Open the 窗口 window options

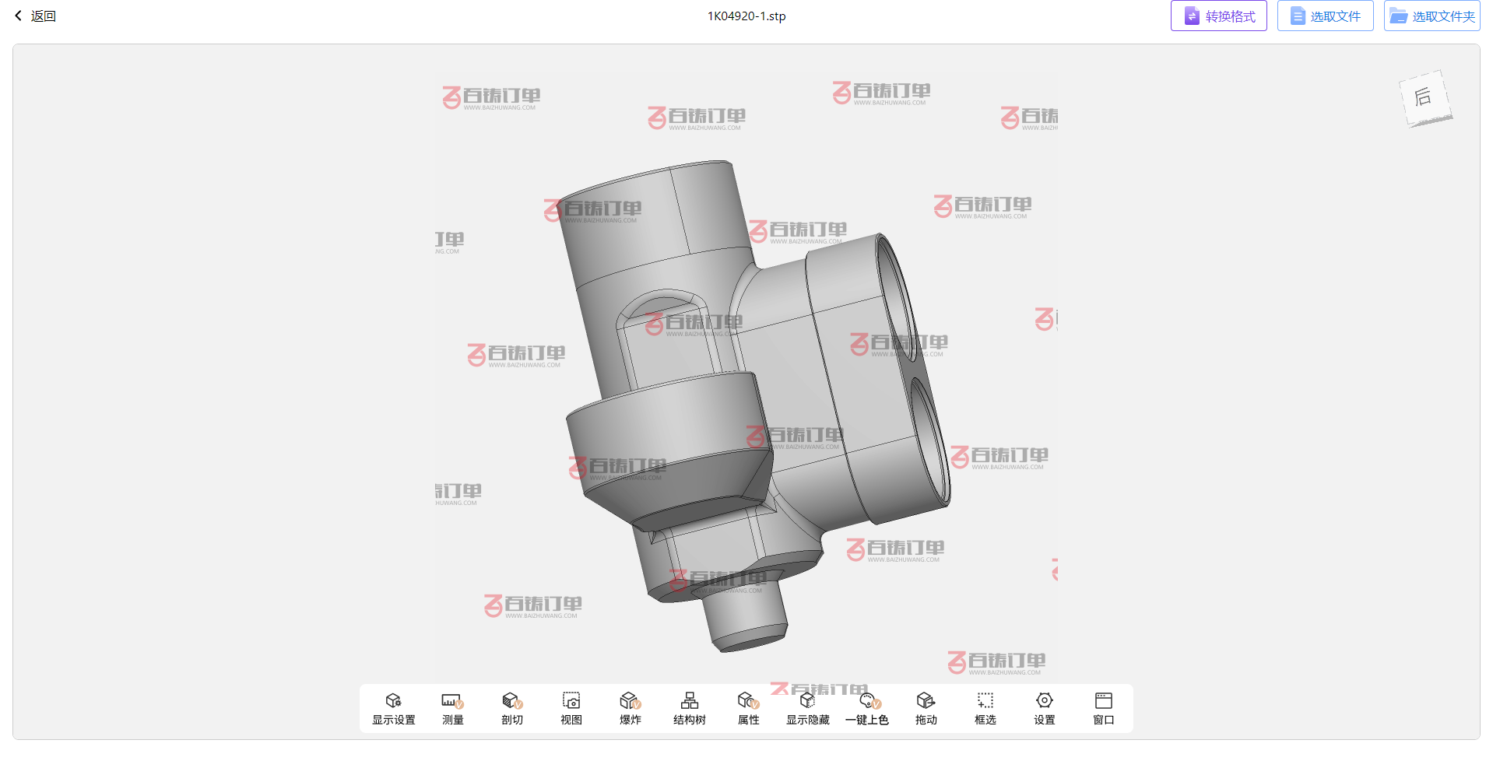pyautogui.click(x=1103, y=707)
